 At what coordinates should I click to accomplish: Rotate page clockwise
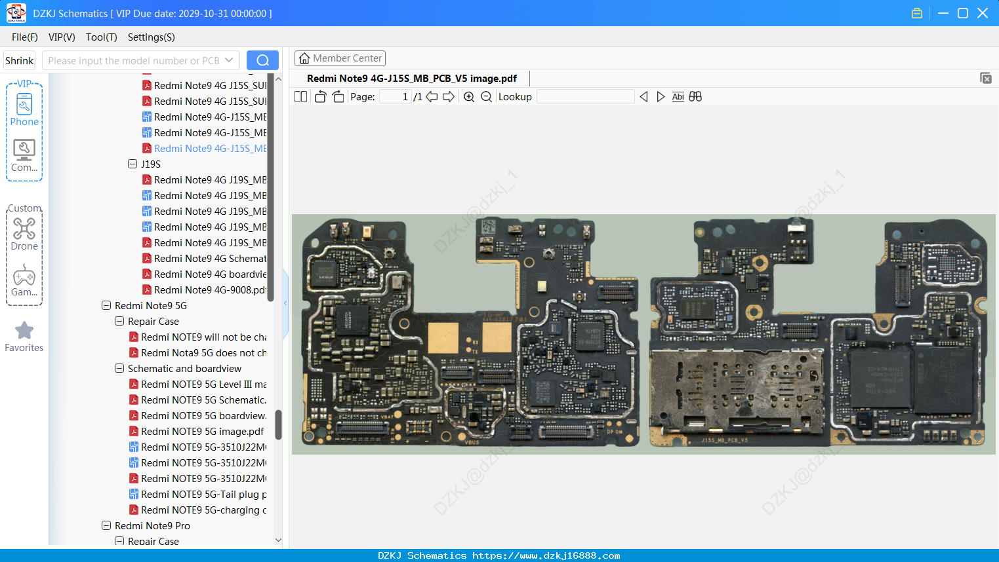(338, 97)
